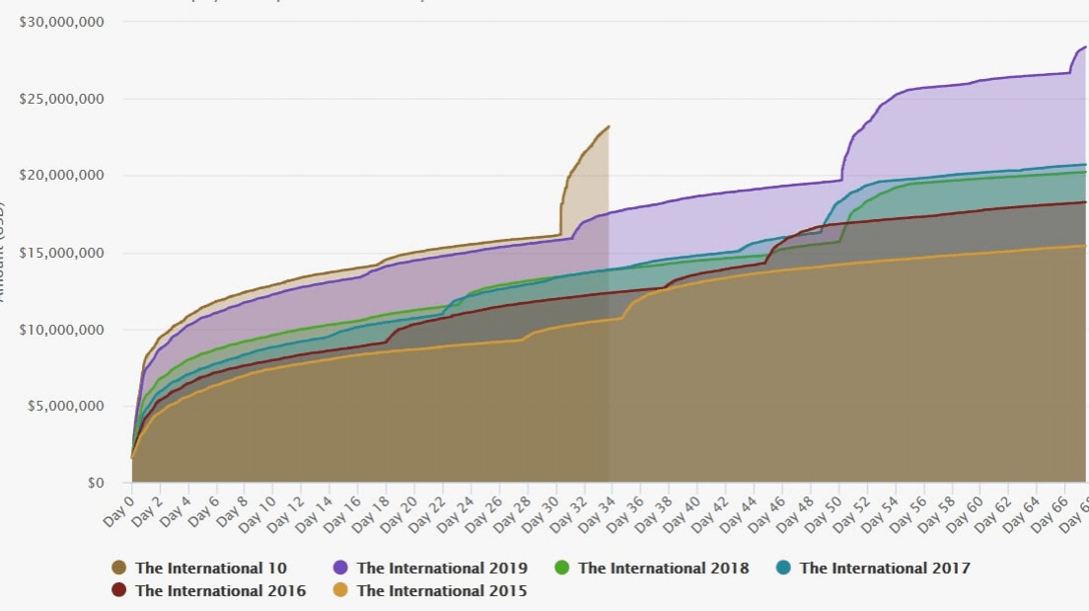Show or hide The International 2017 label

tap(885, 569)
